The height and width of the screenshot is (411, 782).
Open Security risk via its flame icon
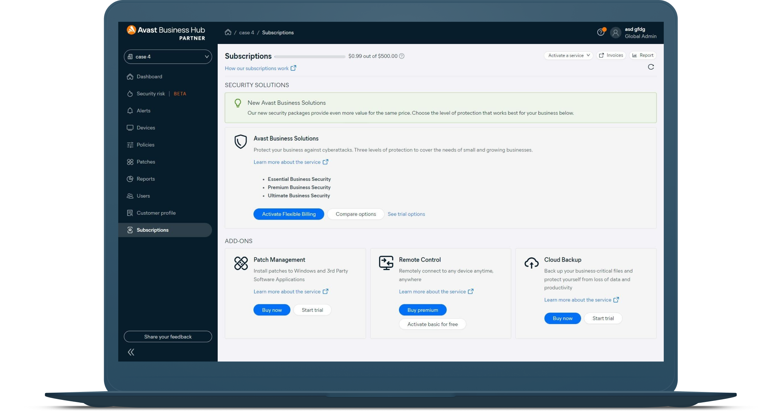tap(130, 94)
